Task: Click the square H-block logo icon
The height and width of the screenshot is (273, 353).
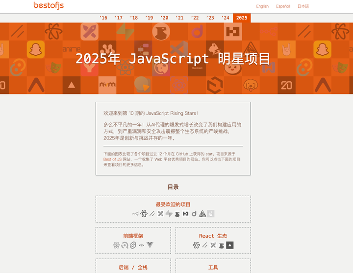Action: tap(185, 214)
